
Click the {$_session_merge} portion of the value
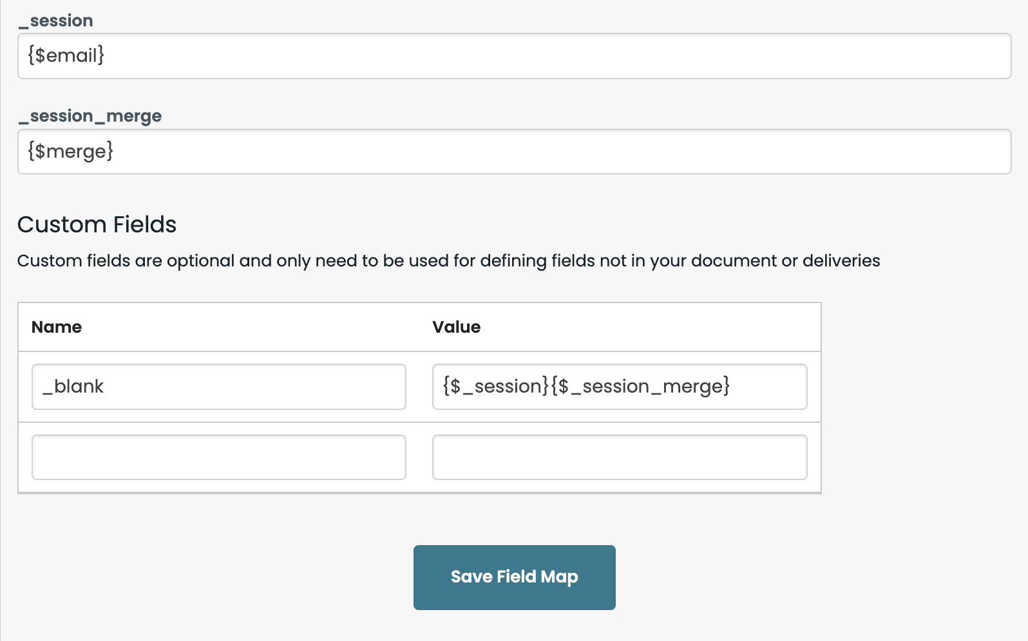coord(640,387)
